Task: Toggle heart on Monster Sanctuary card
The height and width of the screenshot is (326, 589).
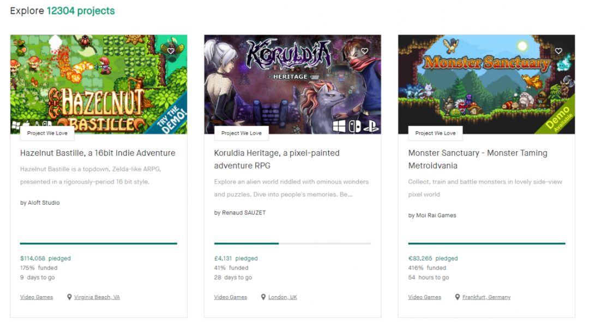Action: tap(558, 51)
